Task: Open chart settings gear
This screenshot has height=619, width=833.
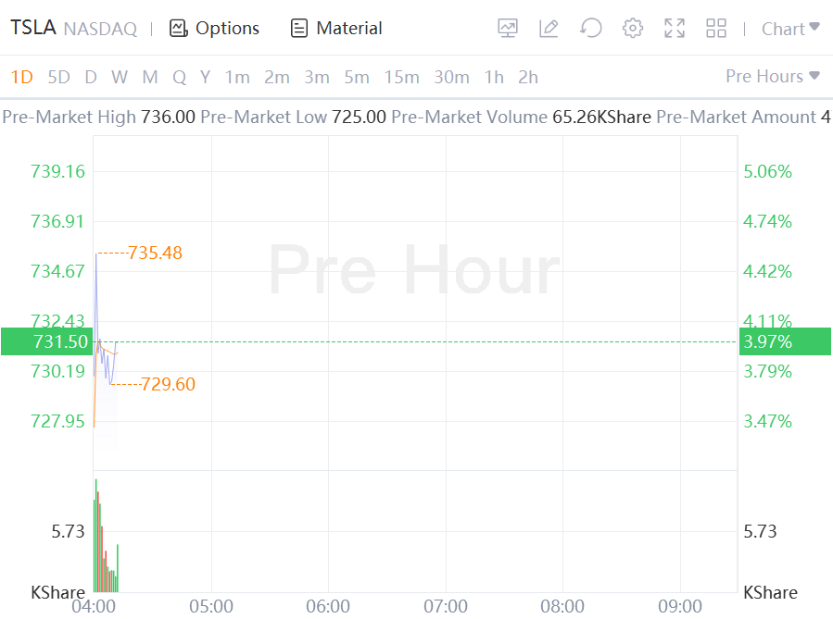Action: (633, 29)
